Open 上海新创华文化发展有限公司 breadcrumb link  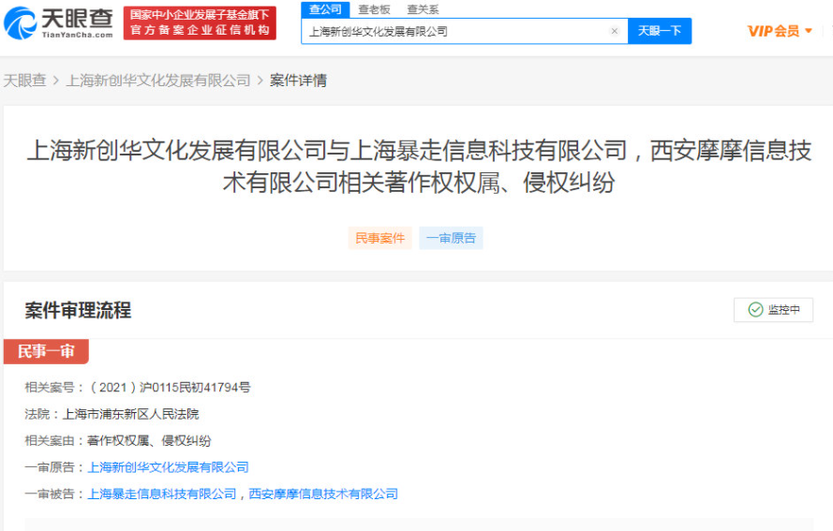pos(158,81)
